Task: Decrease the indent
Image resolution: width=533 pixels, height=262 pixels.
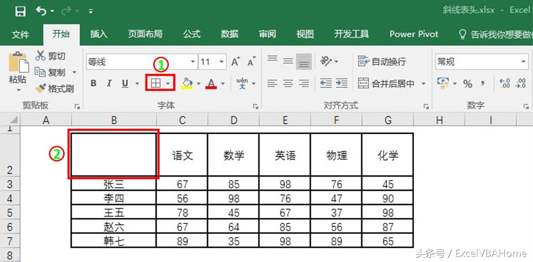Action: [x=326, y=84]
